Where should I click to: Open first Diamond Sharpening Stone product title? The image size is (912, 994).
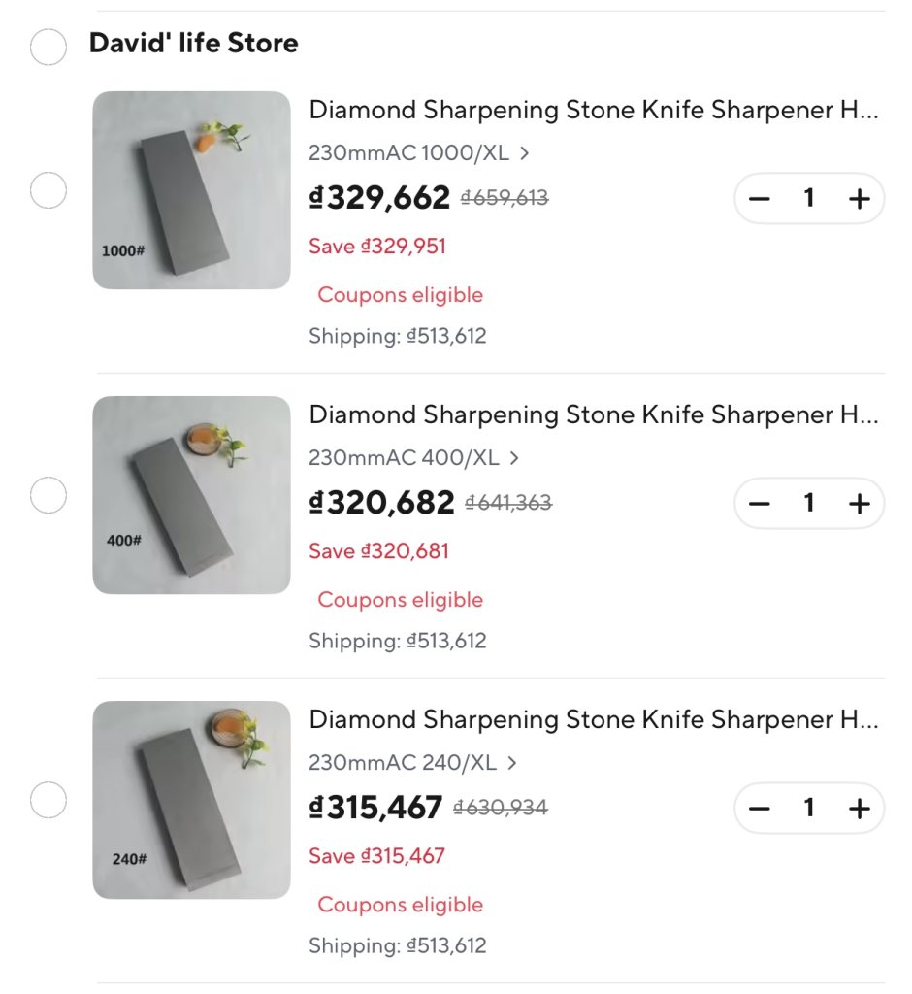pos(593,110)
